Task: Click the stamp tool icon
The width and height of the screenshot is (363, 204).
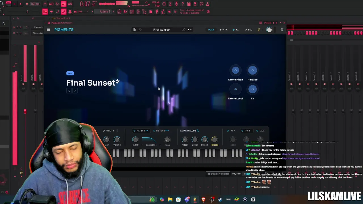Action: click(x=70, y=12)
